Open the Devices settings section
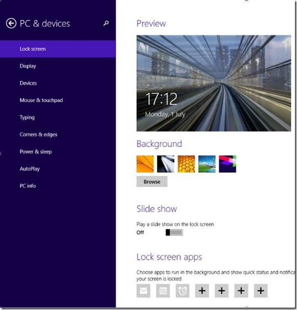The width and height of the screenshot is (297, 310). (x=58, y=83)
